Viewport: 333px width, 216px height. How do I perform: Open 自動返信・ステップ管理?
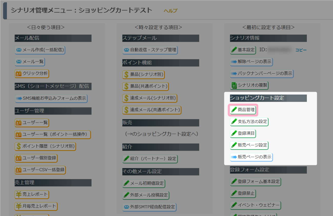pyautogui.click(x=150, y=50)
